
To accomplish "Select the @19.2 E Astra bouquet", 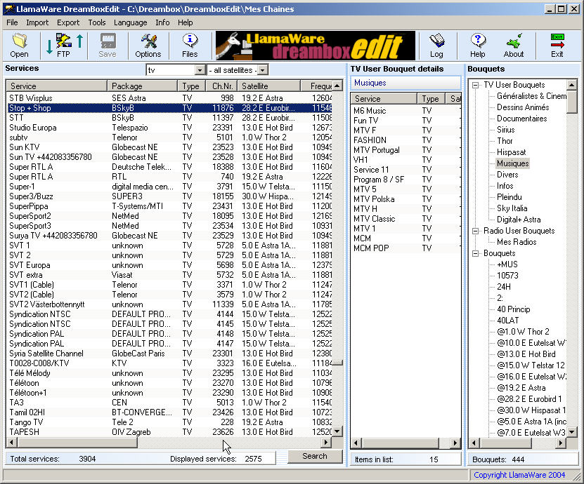I will pos(521,388).
